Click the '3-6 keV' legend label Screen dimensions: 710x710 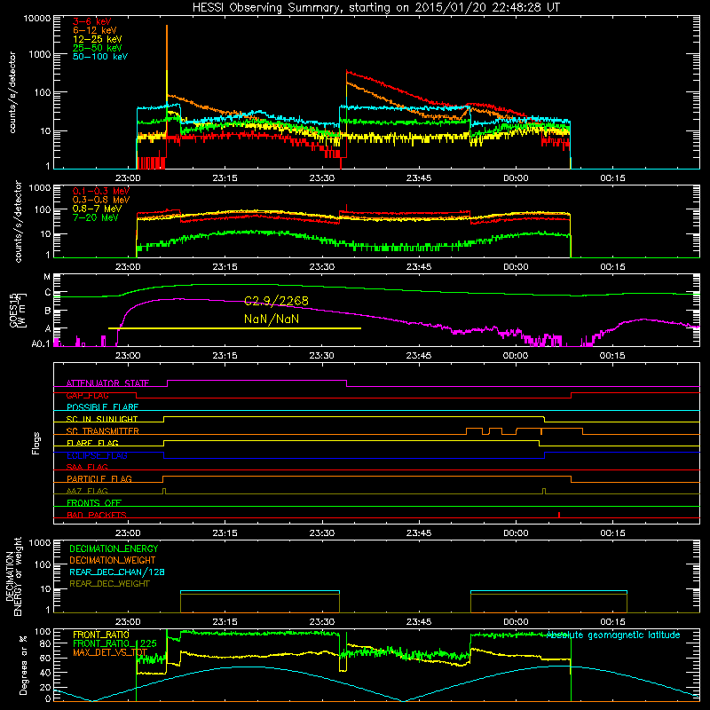pyautogui.click(x=91, y=21)
